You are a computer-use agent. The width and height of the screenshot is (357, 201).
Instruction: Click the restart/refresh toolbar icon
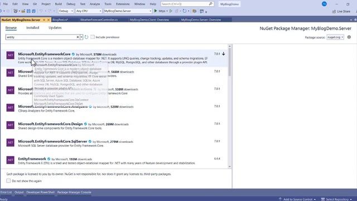185,11
